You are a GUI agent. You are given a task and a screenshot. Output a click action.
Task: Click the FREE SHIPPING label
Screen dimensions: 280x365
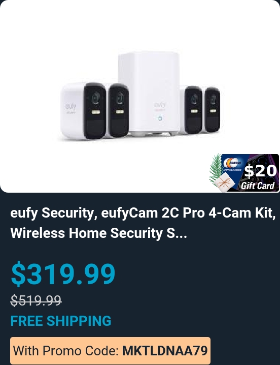[61, 321]
